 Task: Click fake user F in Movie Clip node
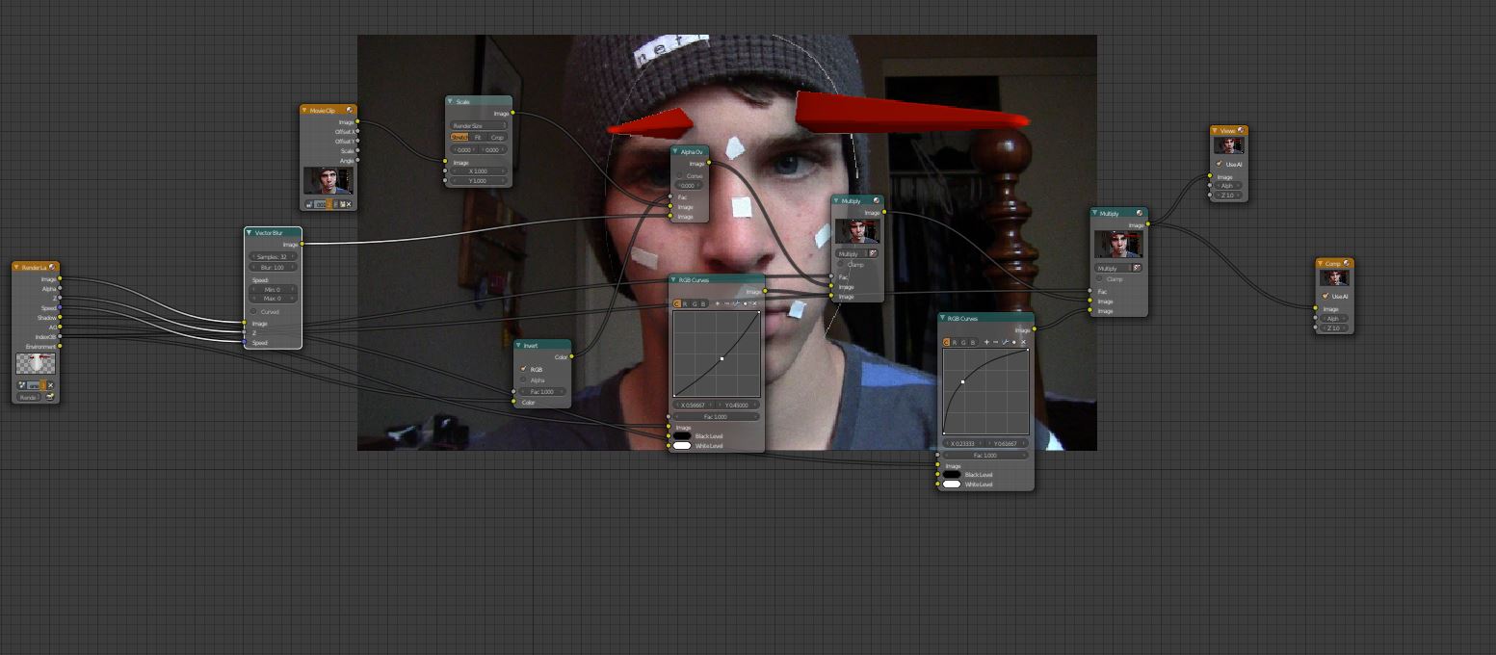pyautogui.click(x=336, y=204)
